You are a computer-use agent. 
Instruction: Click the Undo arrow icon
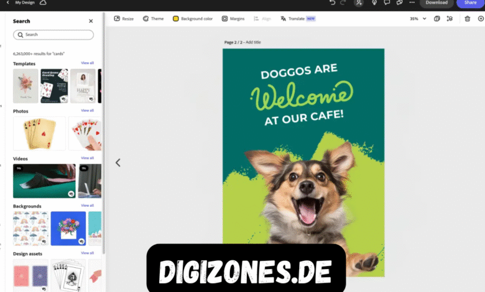(333, 3)
